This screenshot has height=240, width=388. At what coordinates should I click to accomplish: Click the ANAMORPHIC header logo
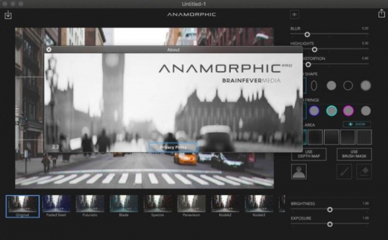tap(191, 15)
